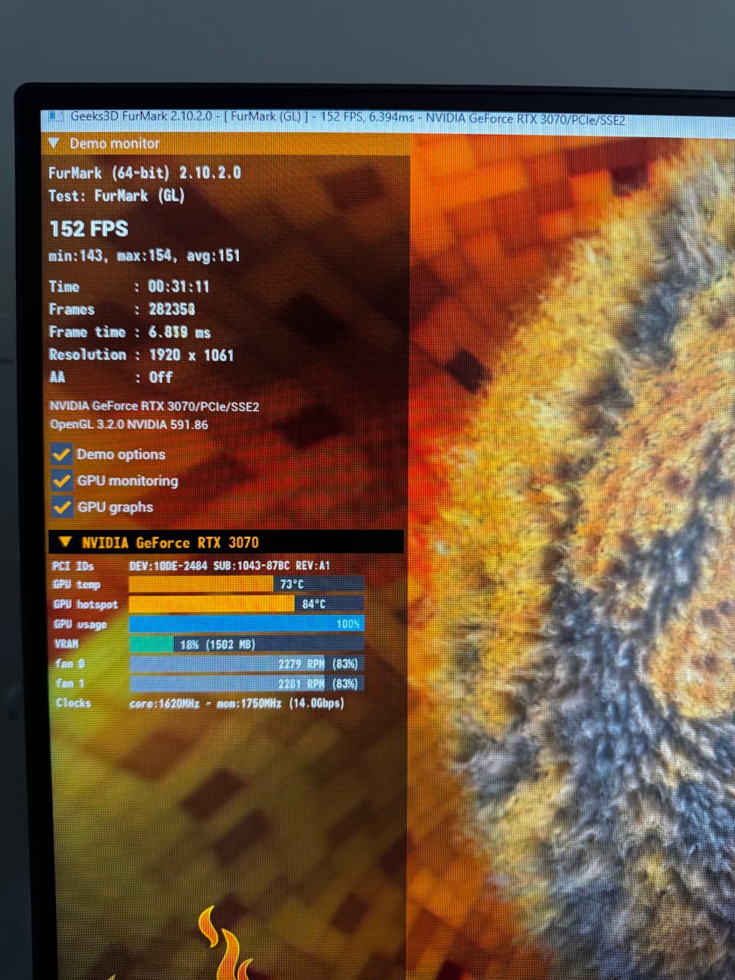Click the Time 00:31:11 value
735x980 pixels.
coord(178,286)
